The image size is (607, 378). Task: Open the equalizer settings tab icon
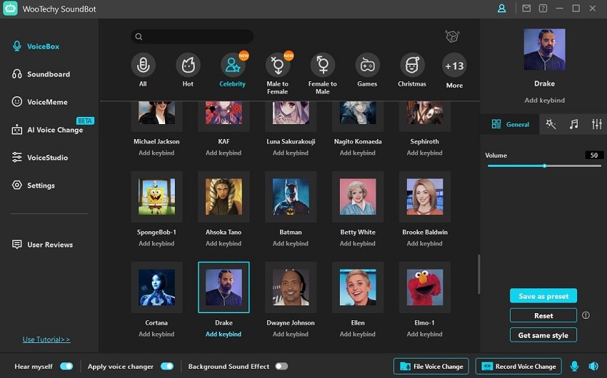point(596,124)
